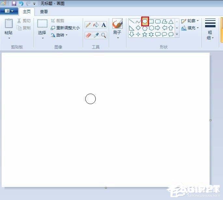The height and width of the screenshot is (200, 223).
Task: Expand the shapes gallery more button
Action: pyautogui.click(x=177, y=34)
